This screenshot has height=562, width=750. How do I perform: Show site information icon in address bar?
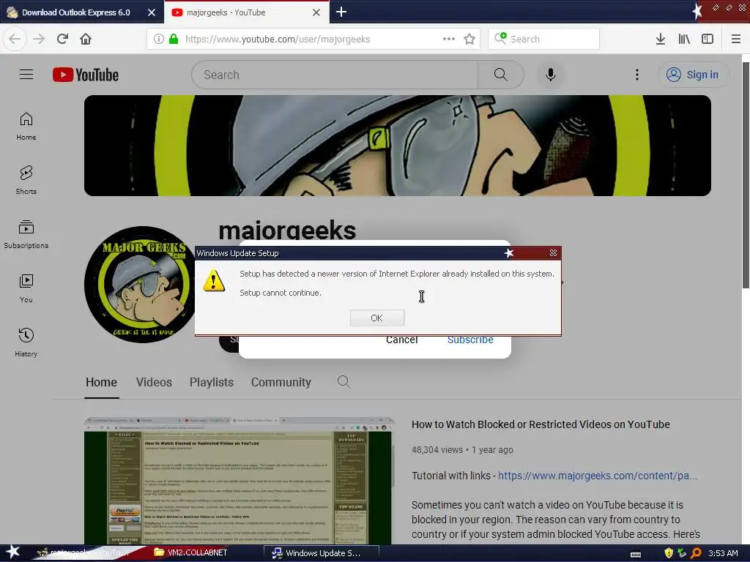point(159,39)
